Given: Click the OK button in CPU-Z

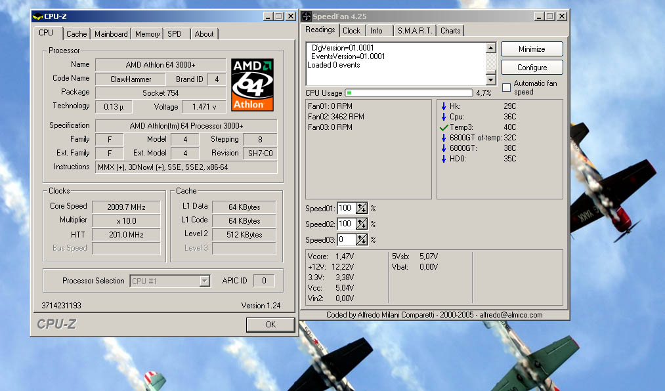Looking at the screenshot, I should click(270, 325).
